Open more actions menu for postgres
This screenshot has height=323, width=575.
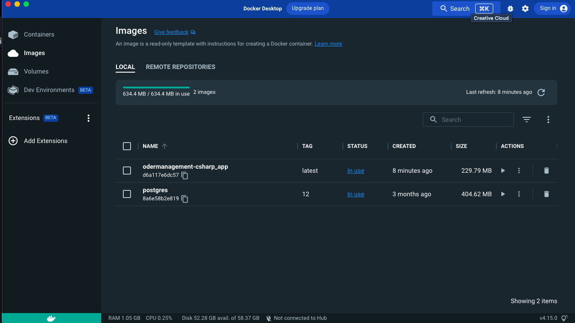coord(519,194)
